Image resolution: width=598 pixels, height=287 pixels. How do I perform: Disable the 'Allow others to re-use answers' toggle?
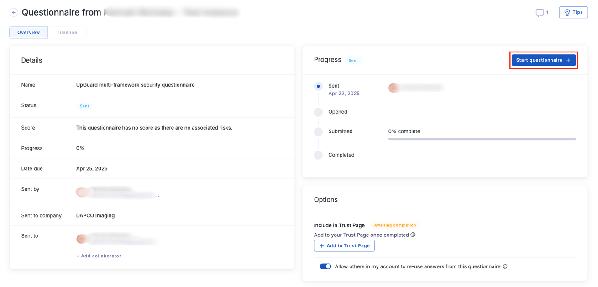coord(325,266)
